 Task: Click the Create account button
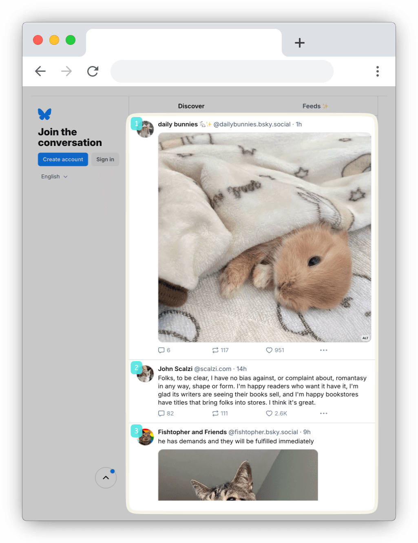63,159
